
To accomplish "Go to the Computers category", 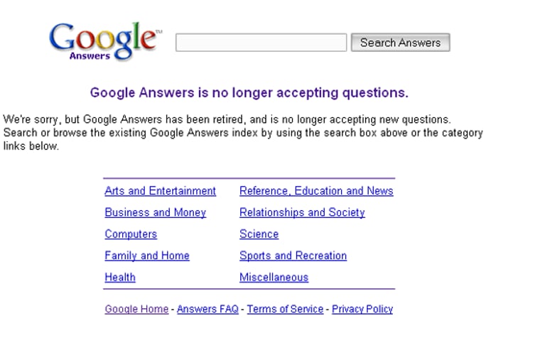I will pyautogui.click(x=131, y=234).
